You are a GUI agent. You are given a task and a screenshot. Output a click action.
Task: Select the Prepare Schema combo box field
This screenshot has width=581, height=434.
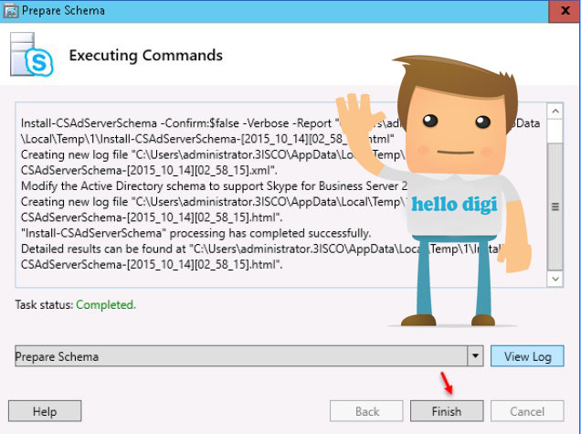tap(249, 356)
